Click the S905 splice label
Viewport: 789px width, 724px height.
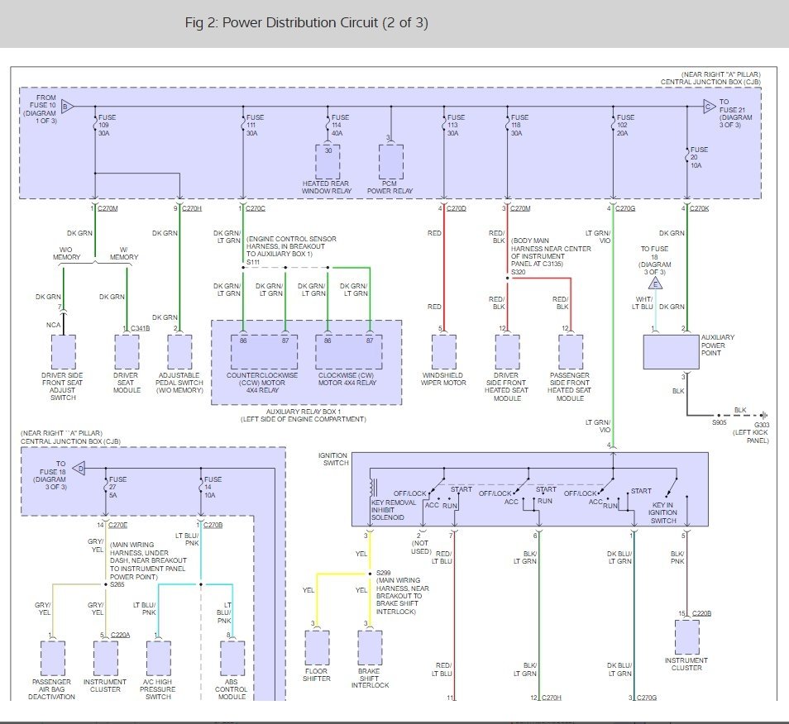(x=719, y=422)
